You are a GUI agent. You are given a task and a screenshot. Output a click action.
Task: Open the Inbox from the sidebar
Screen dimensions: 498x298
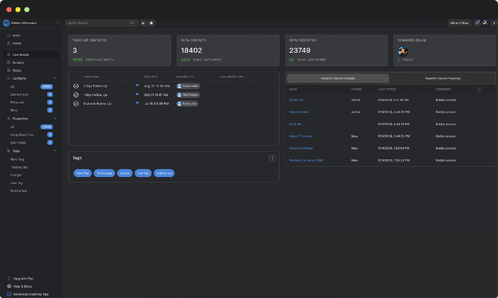tap(16, 35)
